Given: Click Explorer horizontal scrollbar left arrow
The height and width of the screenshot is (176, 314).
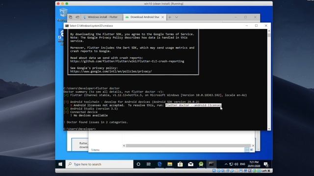Looking at the screenshot, I should 124,146.
